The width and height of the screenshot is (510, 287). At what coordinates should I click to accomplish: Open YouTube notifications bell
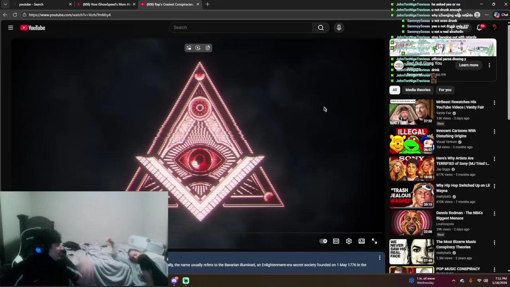point(480,28)
